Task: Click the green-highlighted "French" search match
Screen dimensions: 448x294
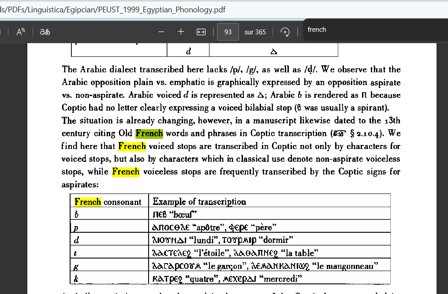Action: click(149, 133)
